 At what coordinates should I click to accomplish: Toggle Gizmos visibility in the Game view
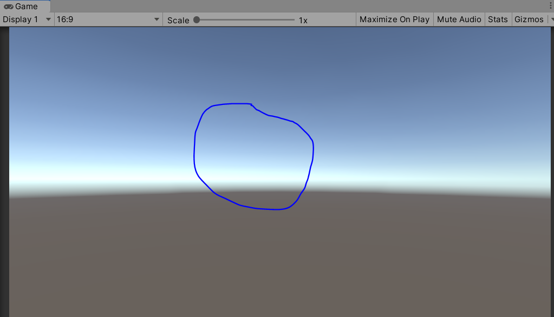click(x=529, y=19)
